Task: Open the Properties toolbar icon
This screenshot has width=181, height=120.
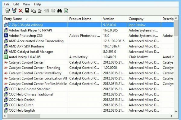Action: click(40, 11)
